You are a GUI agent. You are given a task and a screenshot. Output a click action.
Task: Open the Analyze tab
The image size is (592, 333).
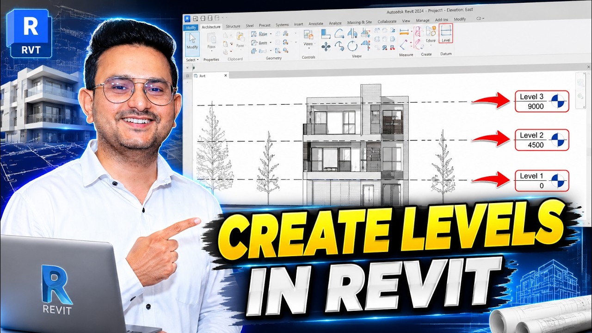(335, 23)
